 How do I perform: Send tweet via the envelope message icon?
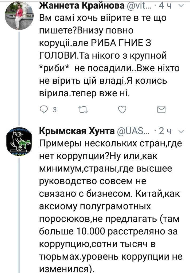[162, 110]
